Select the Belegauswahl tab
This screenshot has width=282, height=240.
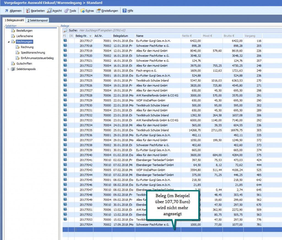coord(14,20)
